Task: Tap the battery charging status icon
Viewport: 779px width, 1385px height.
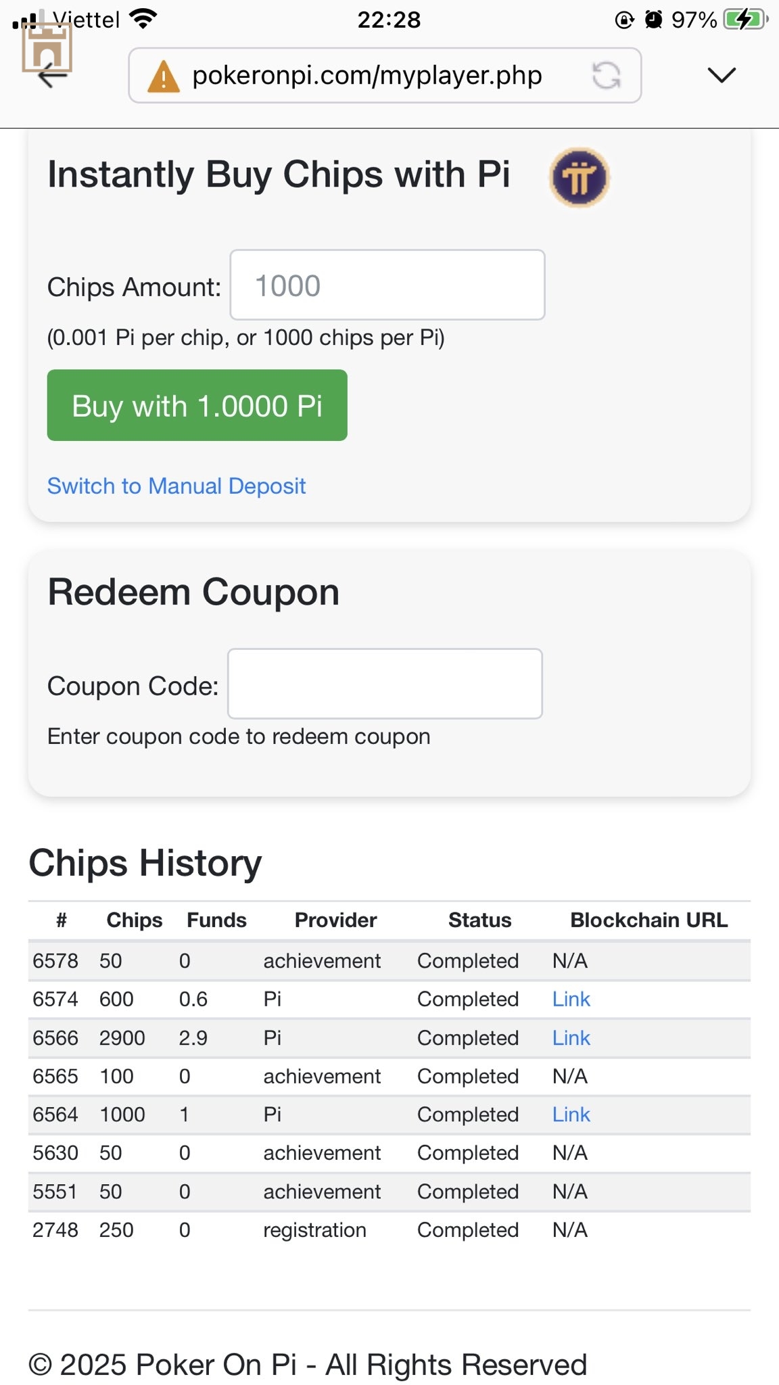Action: click(x=746, y=20)
